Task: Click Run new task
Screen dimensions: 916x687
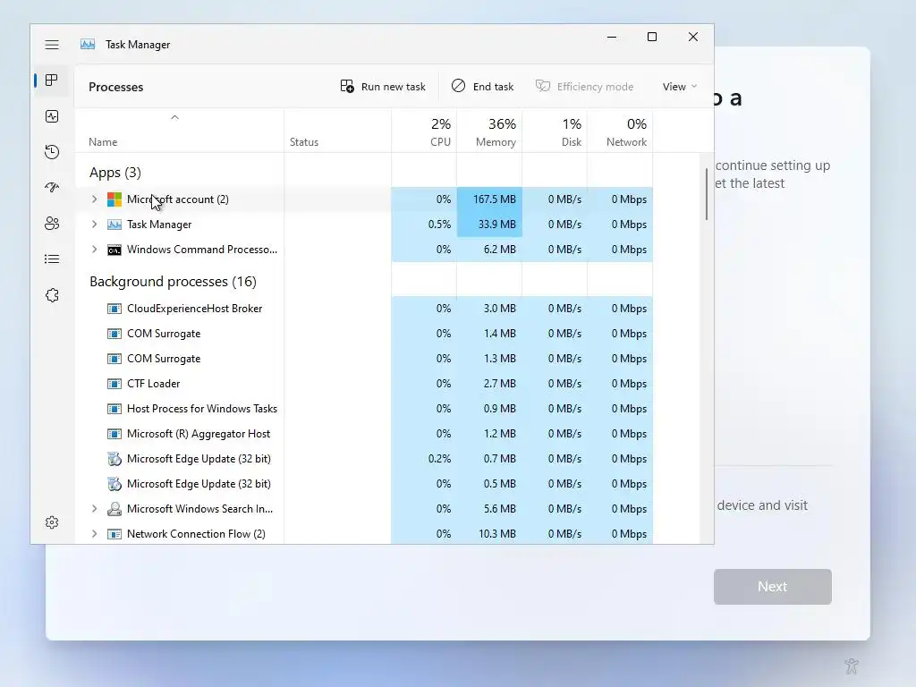Action: [x=383, y=87]
